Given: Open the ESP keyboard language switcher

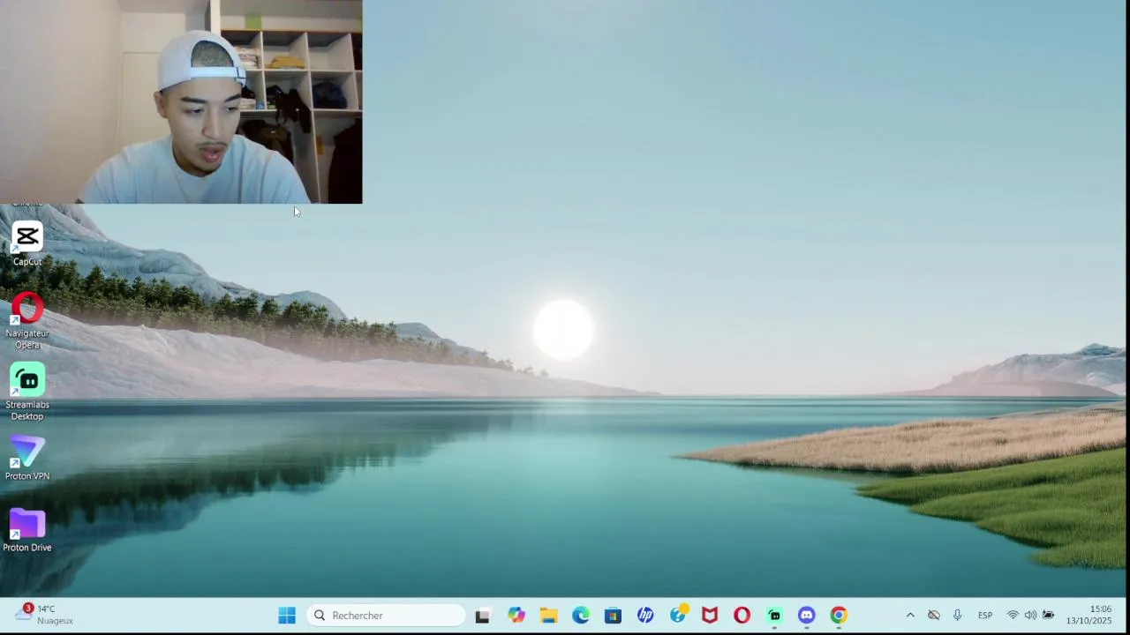Looking at the screenshot, I should 985,616.
